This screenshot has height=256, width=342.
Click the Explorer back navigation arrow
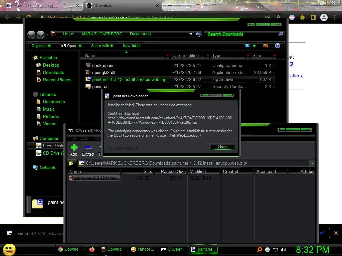click(x=31, y=34)
